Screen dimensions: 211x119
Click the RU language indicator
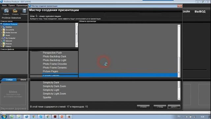[x=179, y=116]
